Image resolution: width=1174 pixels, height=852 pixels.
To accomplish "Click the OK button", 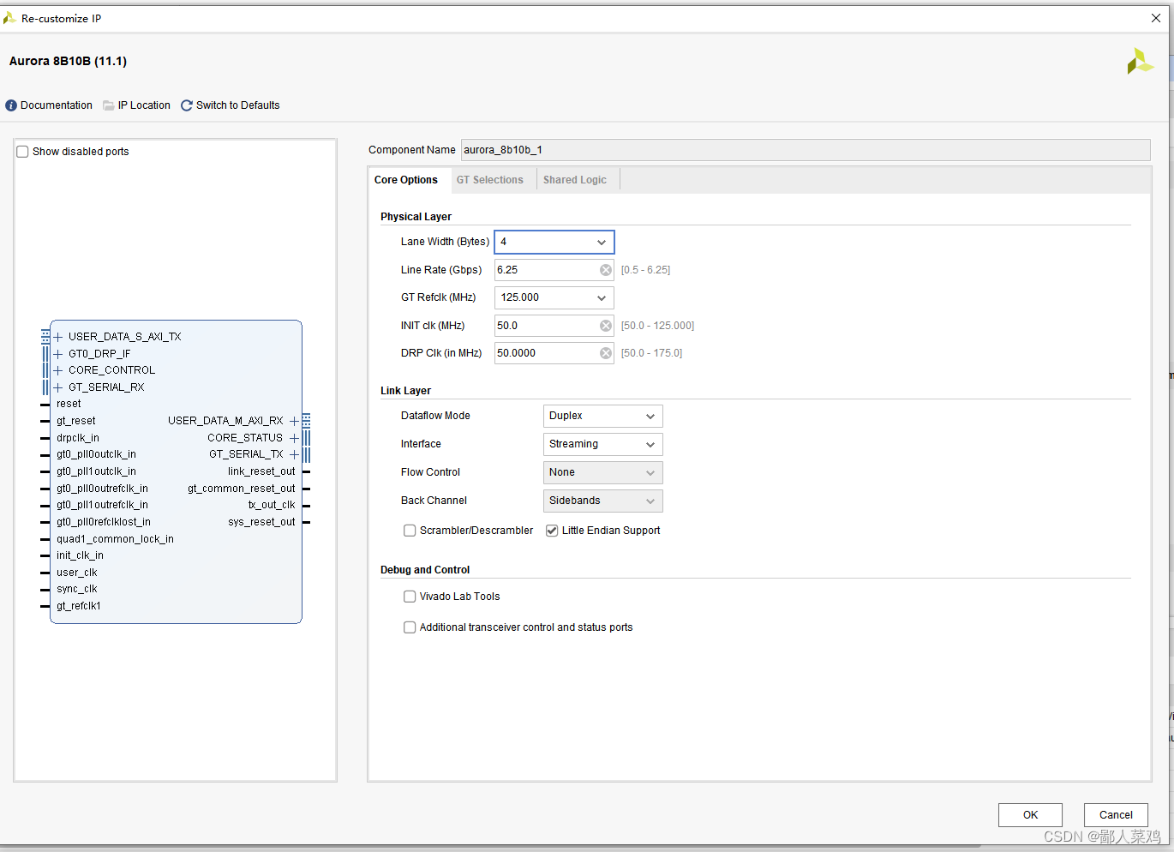I will [x=1030, y=814].
